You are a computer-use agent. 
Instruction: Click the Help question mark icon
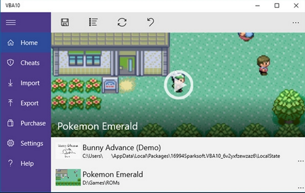[11, 164]
